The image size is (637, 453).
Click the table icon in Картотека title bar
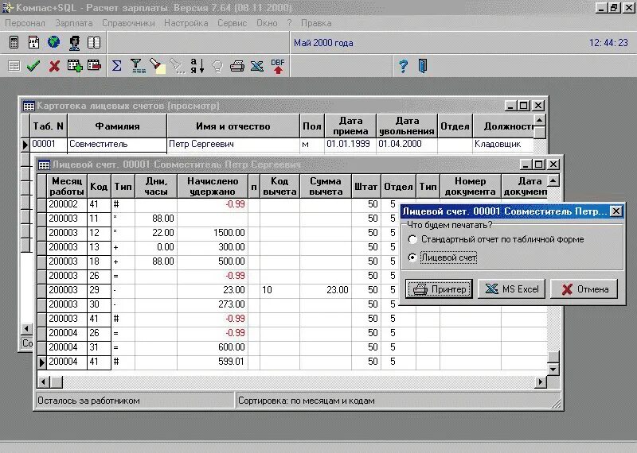(29, 106)
